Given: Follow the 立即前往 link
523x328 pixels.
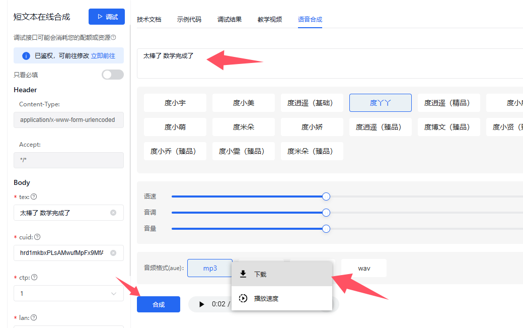Looking at the screenshot, I should 103,56.
